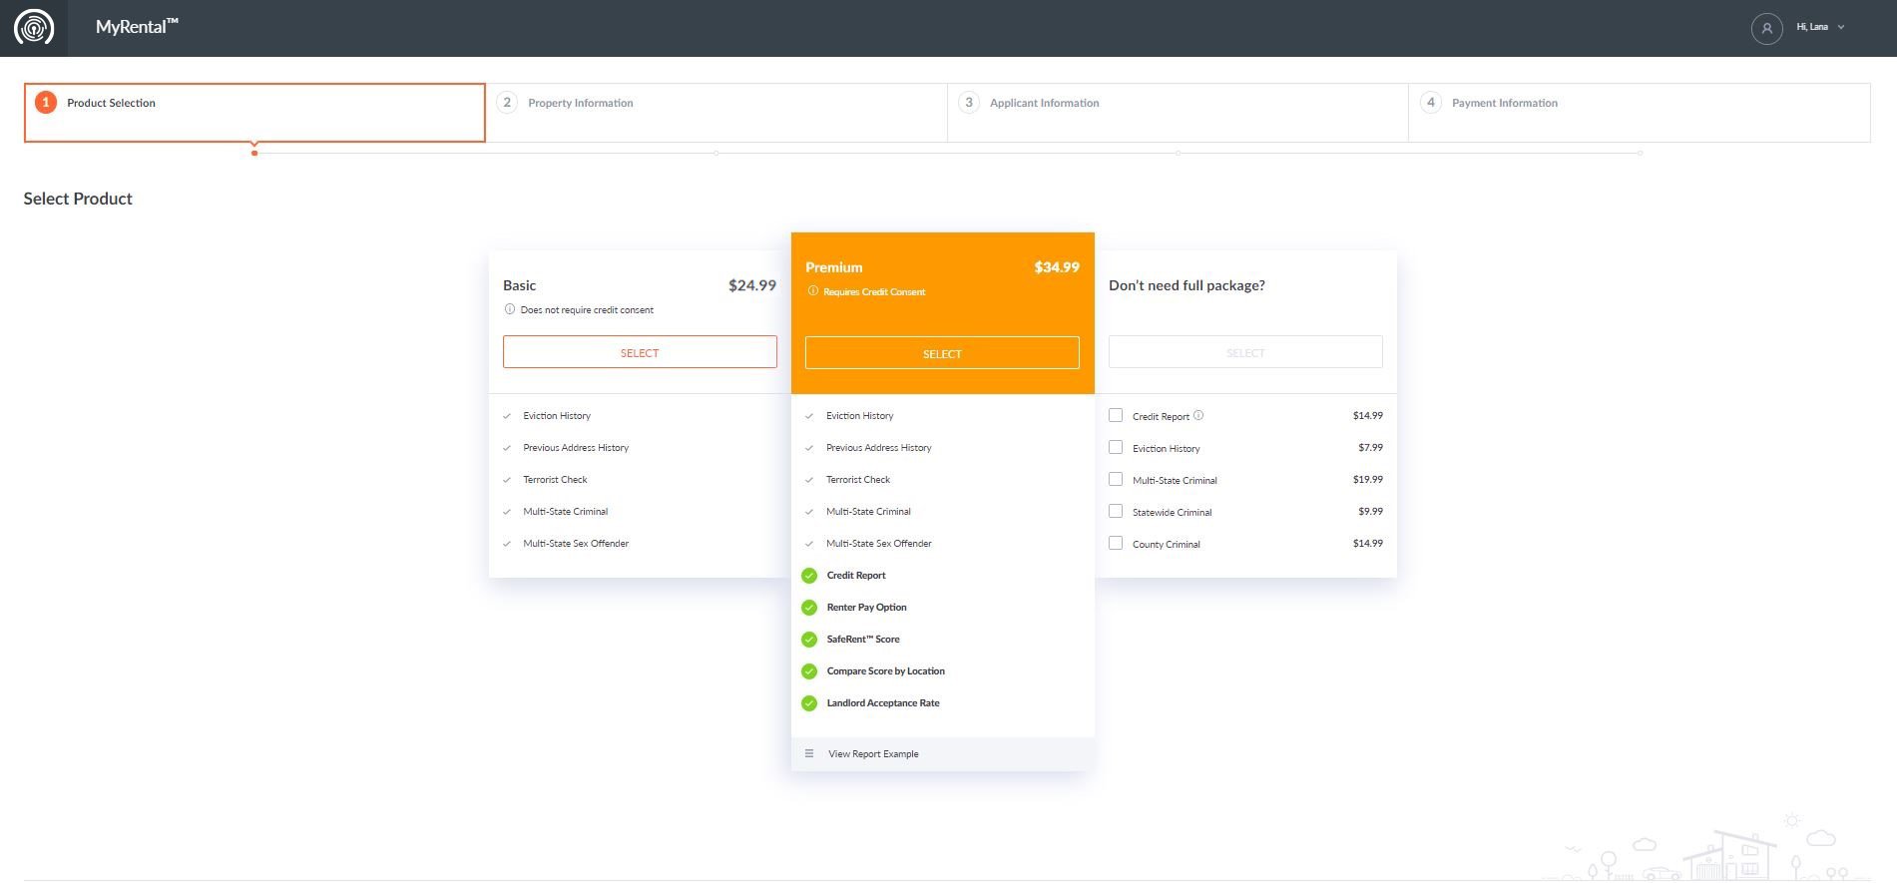Click the progress dot under Applicant Information
The width and height of the screenshot is (1897, 883).
tap(1178, 153)
